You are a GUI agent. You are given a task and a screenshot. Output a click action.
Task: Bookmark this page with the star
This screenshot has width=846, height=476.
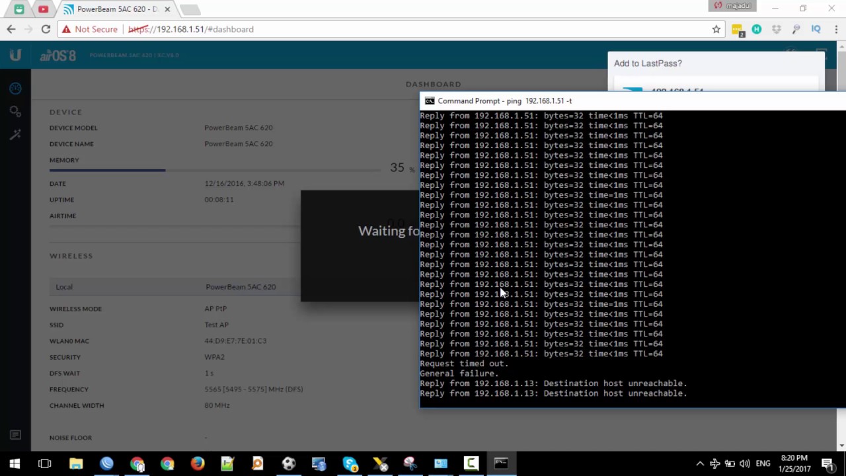[x=716, y=29]
